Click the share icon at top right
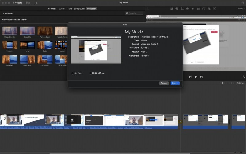Image resolution: width=246 pixels, height=154 pixels. click(243, 2)
